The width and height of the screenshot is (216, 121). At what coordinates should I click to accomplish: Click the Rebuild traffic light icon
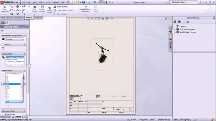coord(106,2)
